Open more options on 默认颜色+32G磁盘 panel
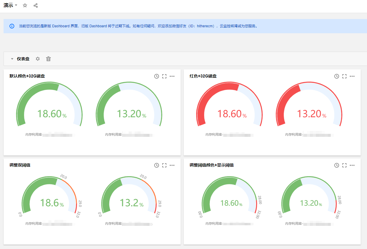Image resolution: width=367 pixels, height=249 pixels. [172, 76]
